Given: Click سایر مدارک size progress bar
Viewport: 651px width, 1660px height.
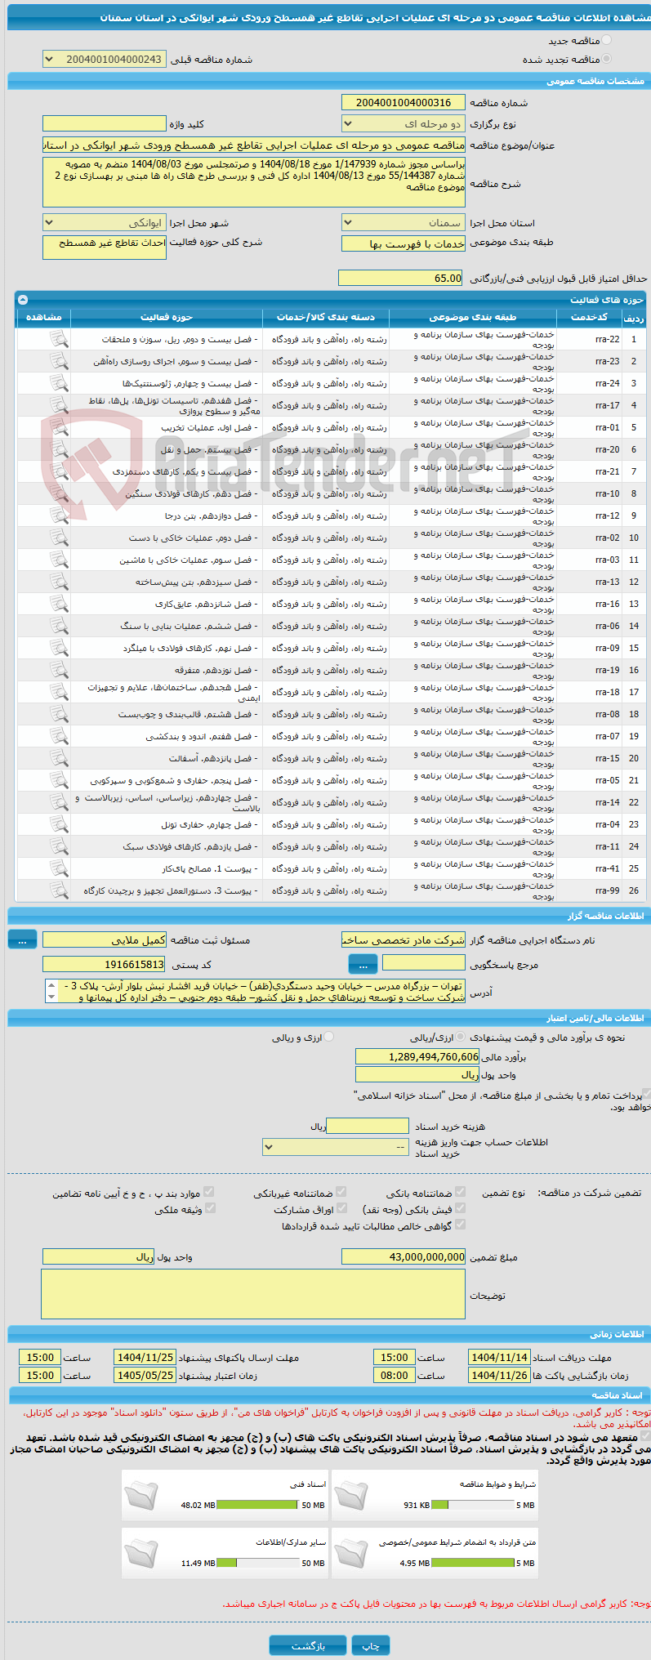Looking at the screenshot, I should pos(259,1563).
